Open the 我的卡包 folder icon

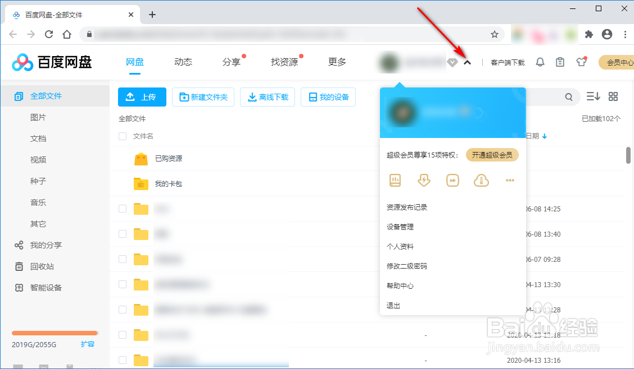[141, 184]
